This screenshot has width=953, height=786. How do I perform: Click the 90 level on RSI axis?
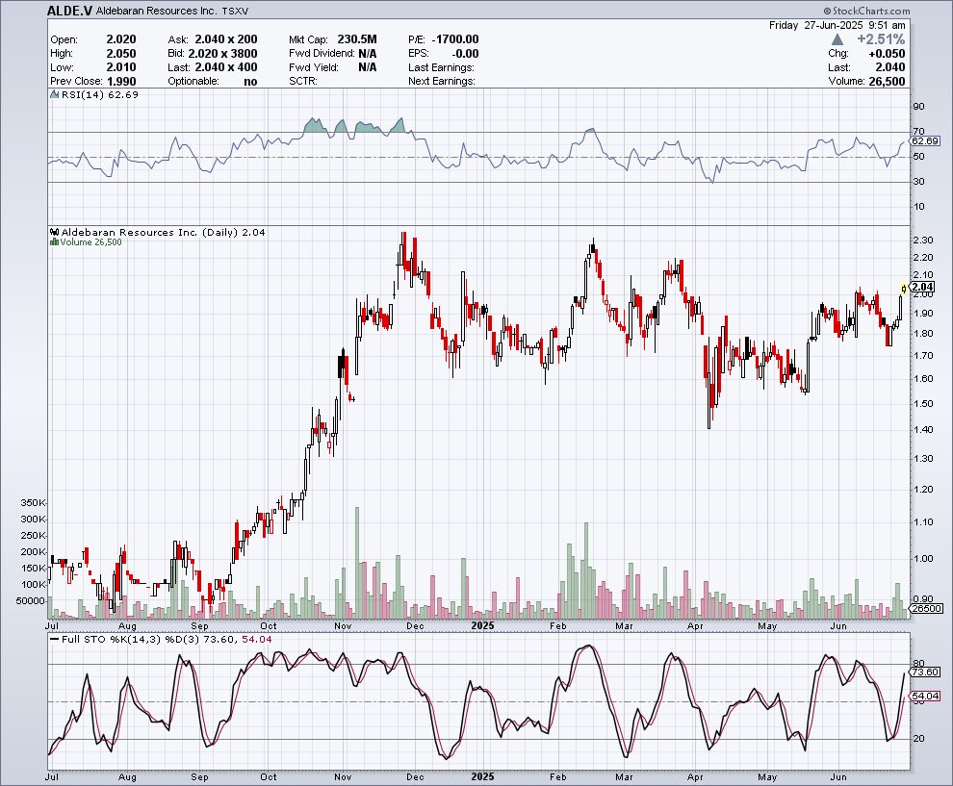(x=918, y=106)
